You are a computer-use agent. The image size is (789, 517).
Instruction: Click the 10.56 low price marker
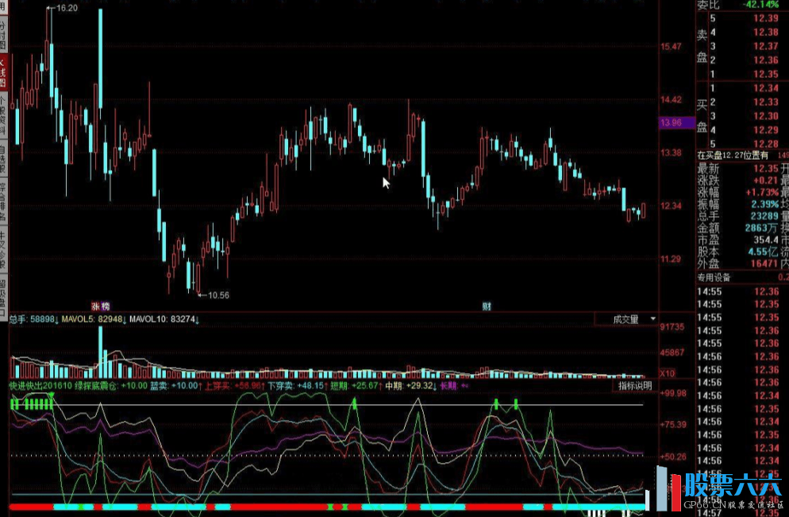click(217, 295)
